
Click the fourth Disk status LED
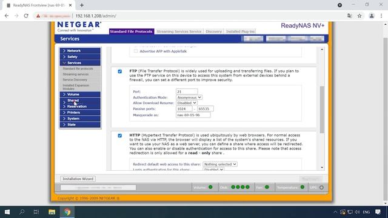247,187
